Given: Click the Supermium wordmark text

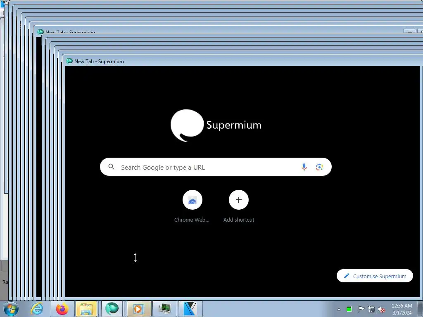Looking at the screenshot, I should (234, 125).
